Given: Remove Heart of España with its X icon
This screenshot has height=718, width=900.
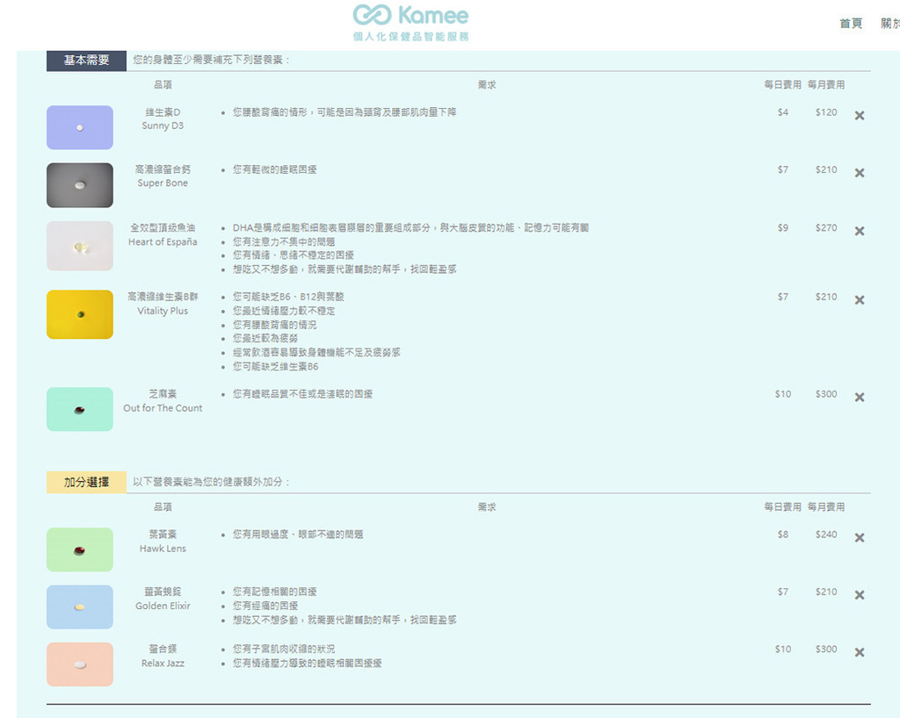Looking at the screenshot, I should 860,232.
